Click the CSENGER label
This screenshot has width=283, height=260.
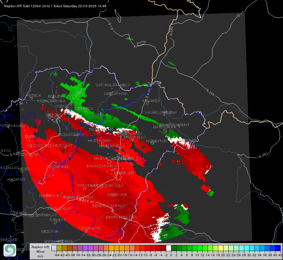tap(188, 140)
